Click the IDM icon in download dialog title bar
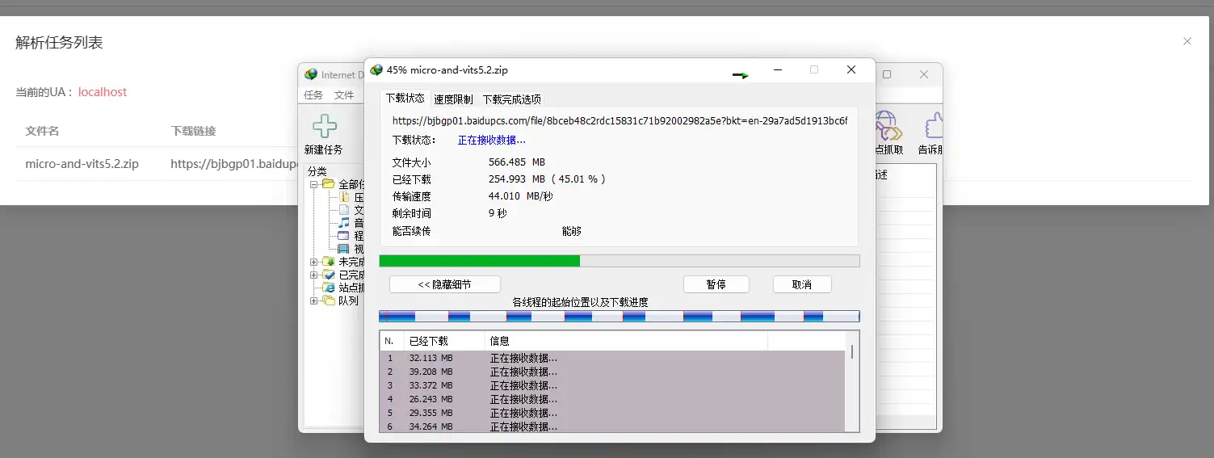The width and height of the screenshot is (1214, 458). pos(376,70)
